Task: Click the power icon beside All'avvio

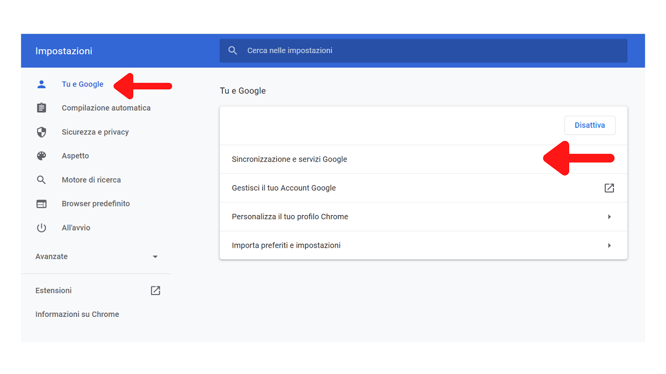Action: point(42,228)
